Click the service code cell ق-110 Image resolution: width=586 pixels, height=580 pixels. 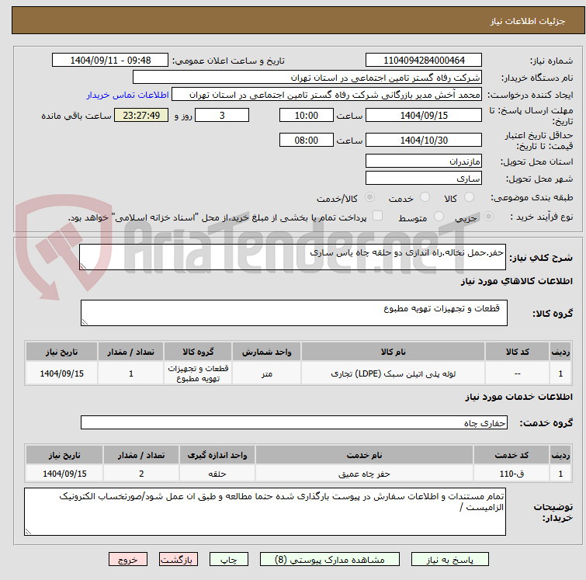pyautogui.click(x=511, y=474)
